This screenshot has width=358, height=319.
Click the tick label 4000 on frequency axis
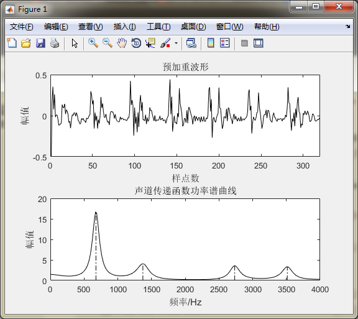[x=319, y=290]
